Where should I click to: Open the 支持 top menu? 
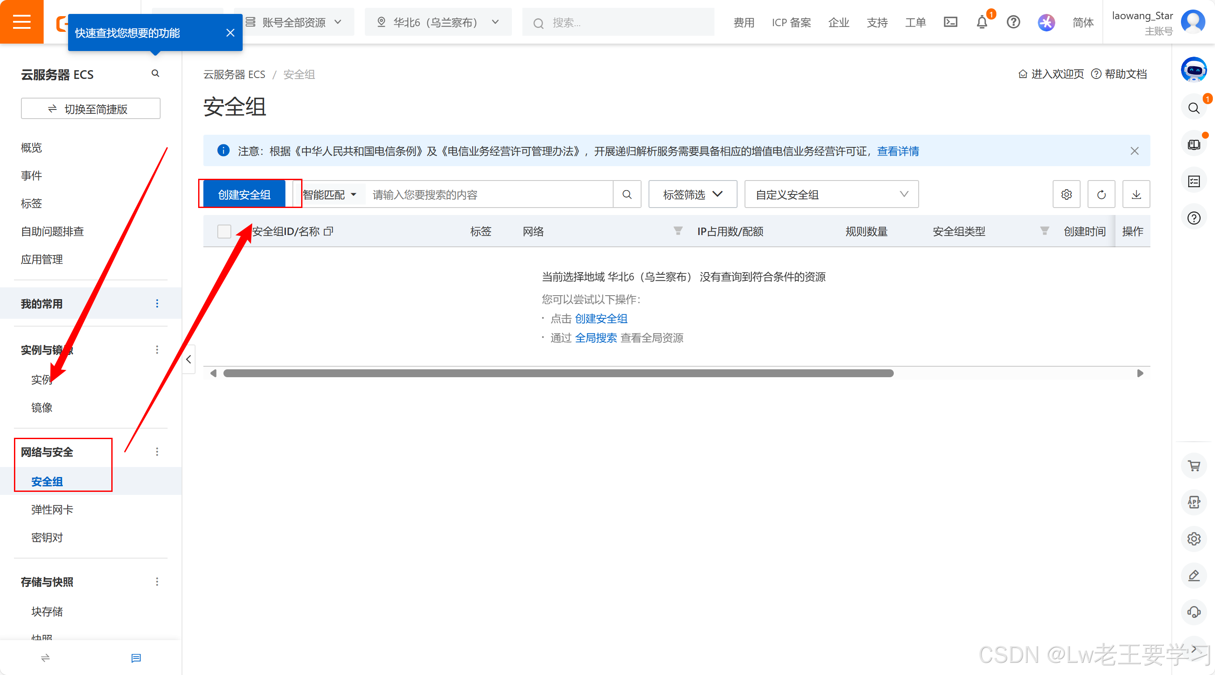877,22
